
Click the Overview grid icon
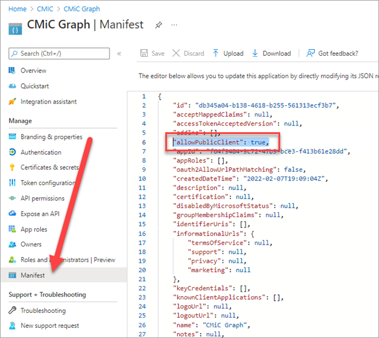[12, 71]
